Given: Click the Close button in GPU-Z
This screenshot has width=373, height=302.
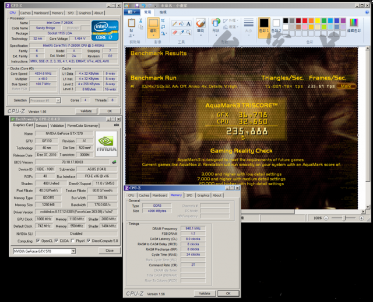Looking at the screenshot, I should pyautogui.click(x=110, y=251).
